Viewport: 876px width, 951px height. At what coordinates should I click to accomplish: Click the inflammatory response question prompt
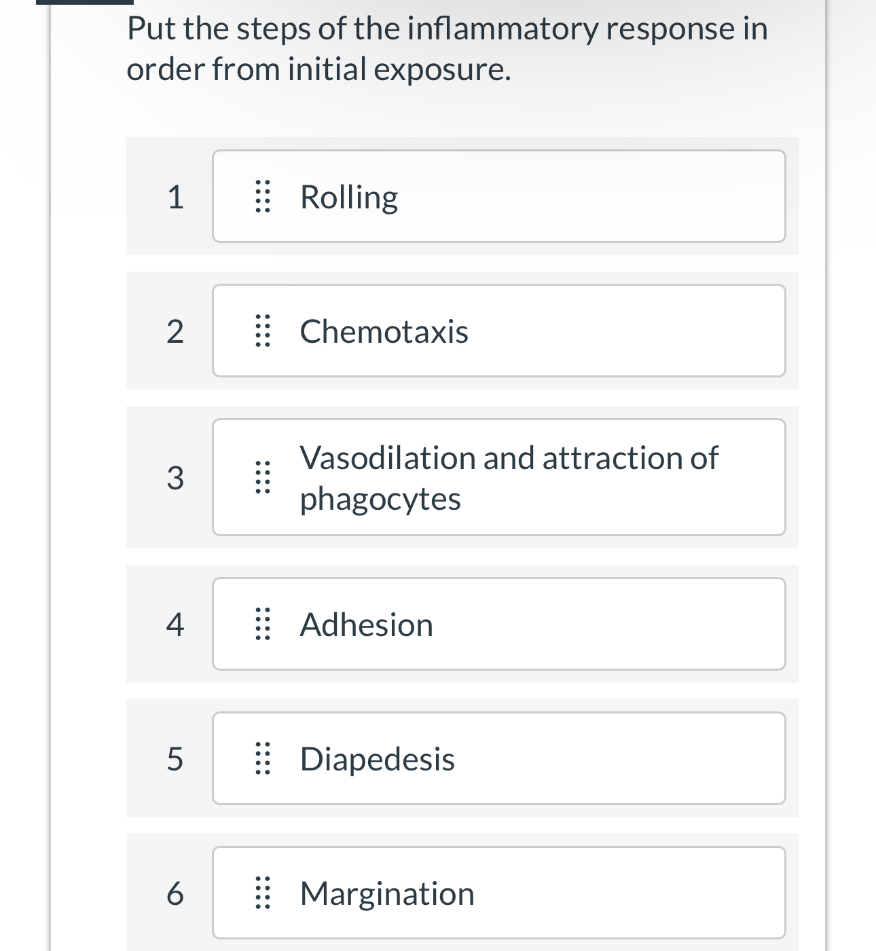[x=447, y=49]
